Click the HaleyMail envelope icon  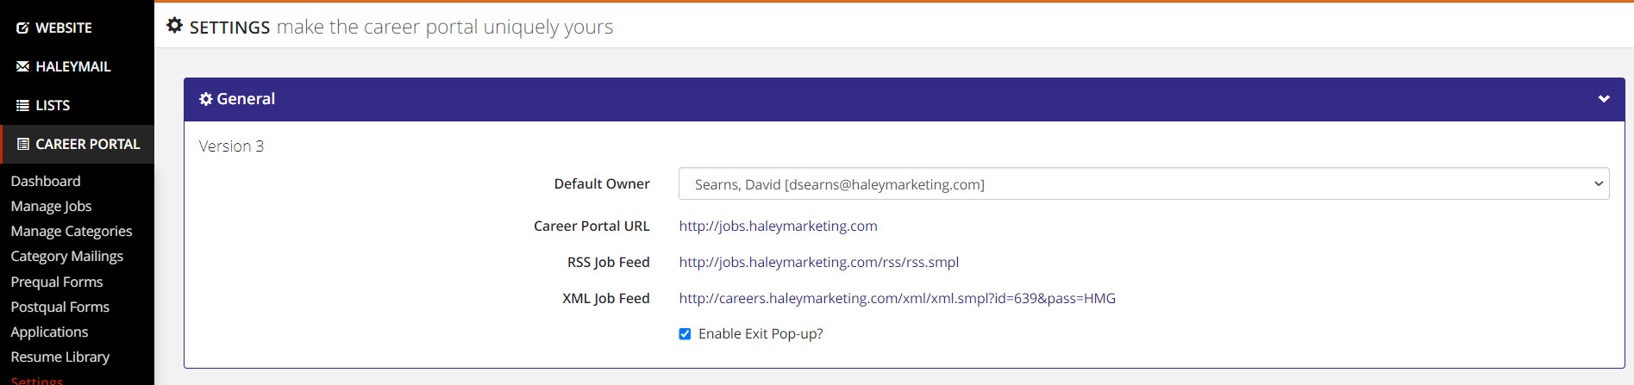click(x=22, y=66)
